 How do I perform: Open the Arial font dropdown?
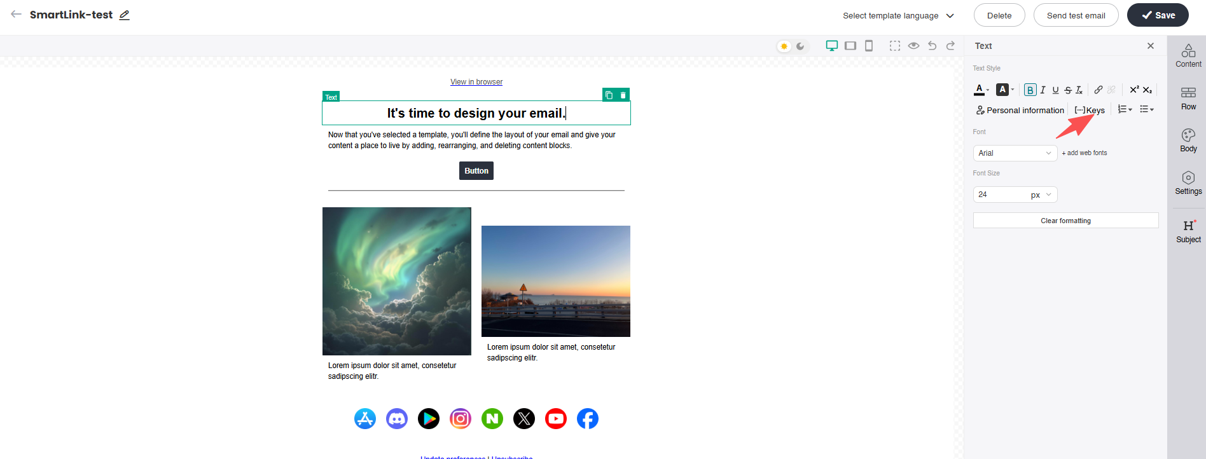[1015, 153]
